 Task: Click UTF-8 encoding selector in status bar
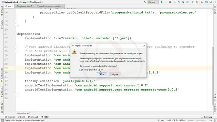182,121
